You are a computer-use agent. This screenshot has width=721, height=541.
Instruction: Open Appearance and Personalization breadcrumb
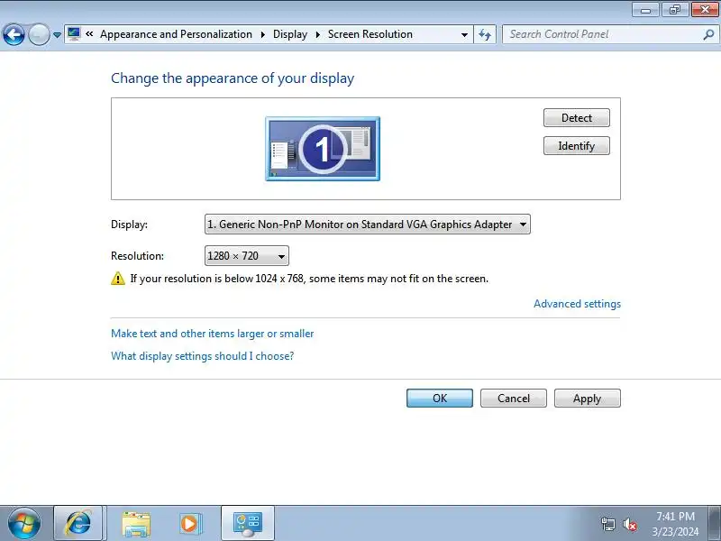[x=176, y=34]
